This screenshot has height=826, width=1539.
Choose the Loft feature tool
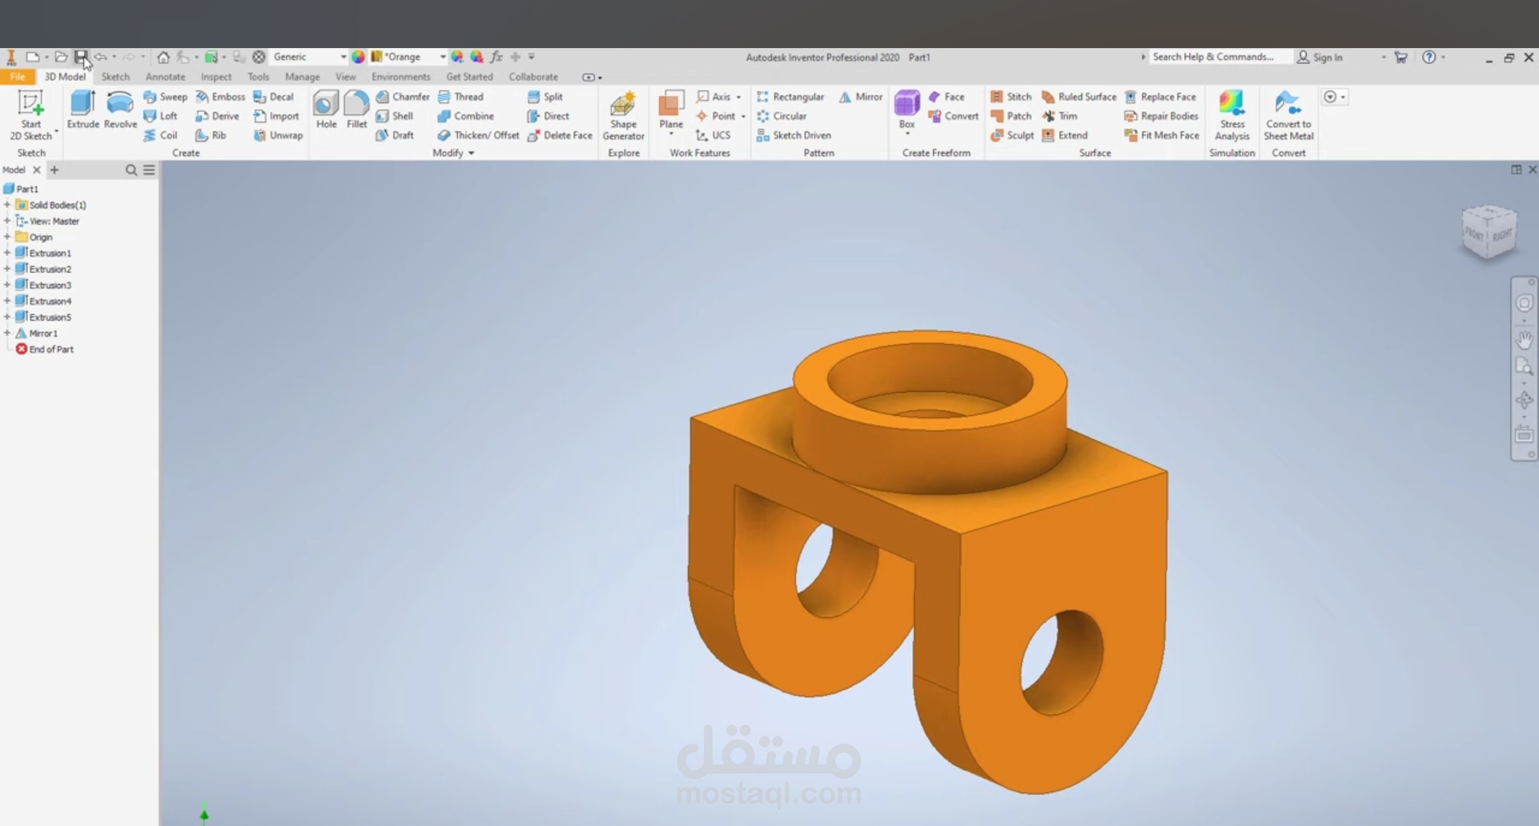(161, 116)
